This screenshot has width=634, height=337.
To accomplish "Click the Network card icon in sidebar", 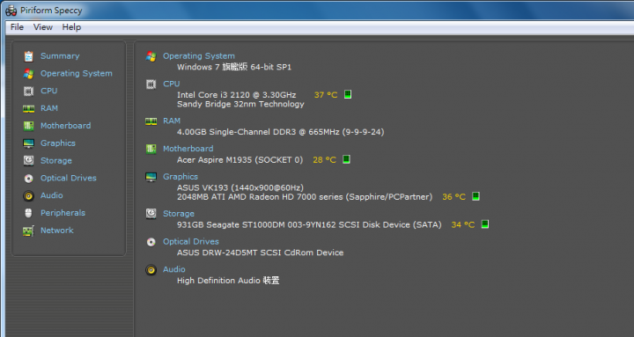I will [x=28, y=231].
